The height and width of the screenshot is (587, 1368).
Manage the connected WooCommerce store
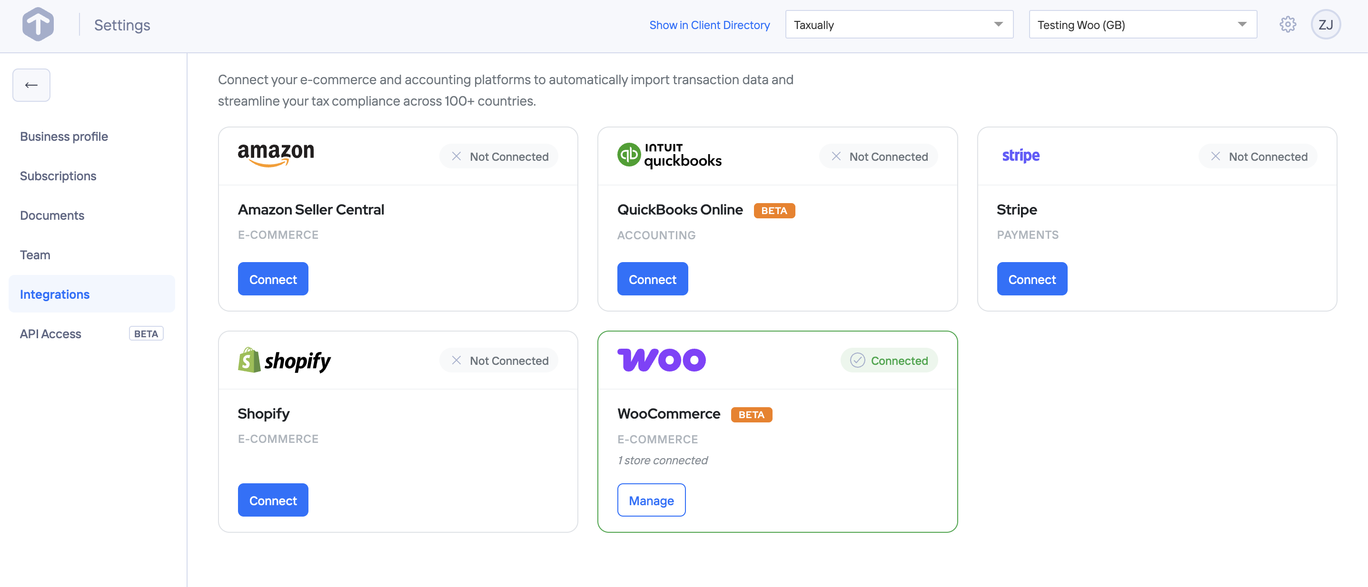point(651,499)
